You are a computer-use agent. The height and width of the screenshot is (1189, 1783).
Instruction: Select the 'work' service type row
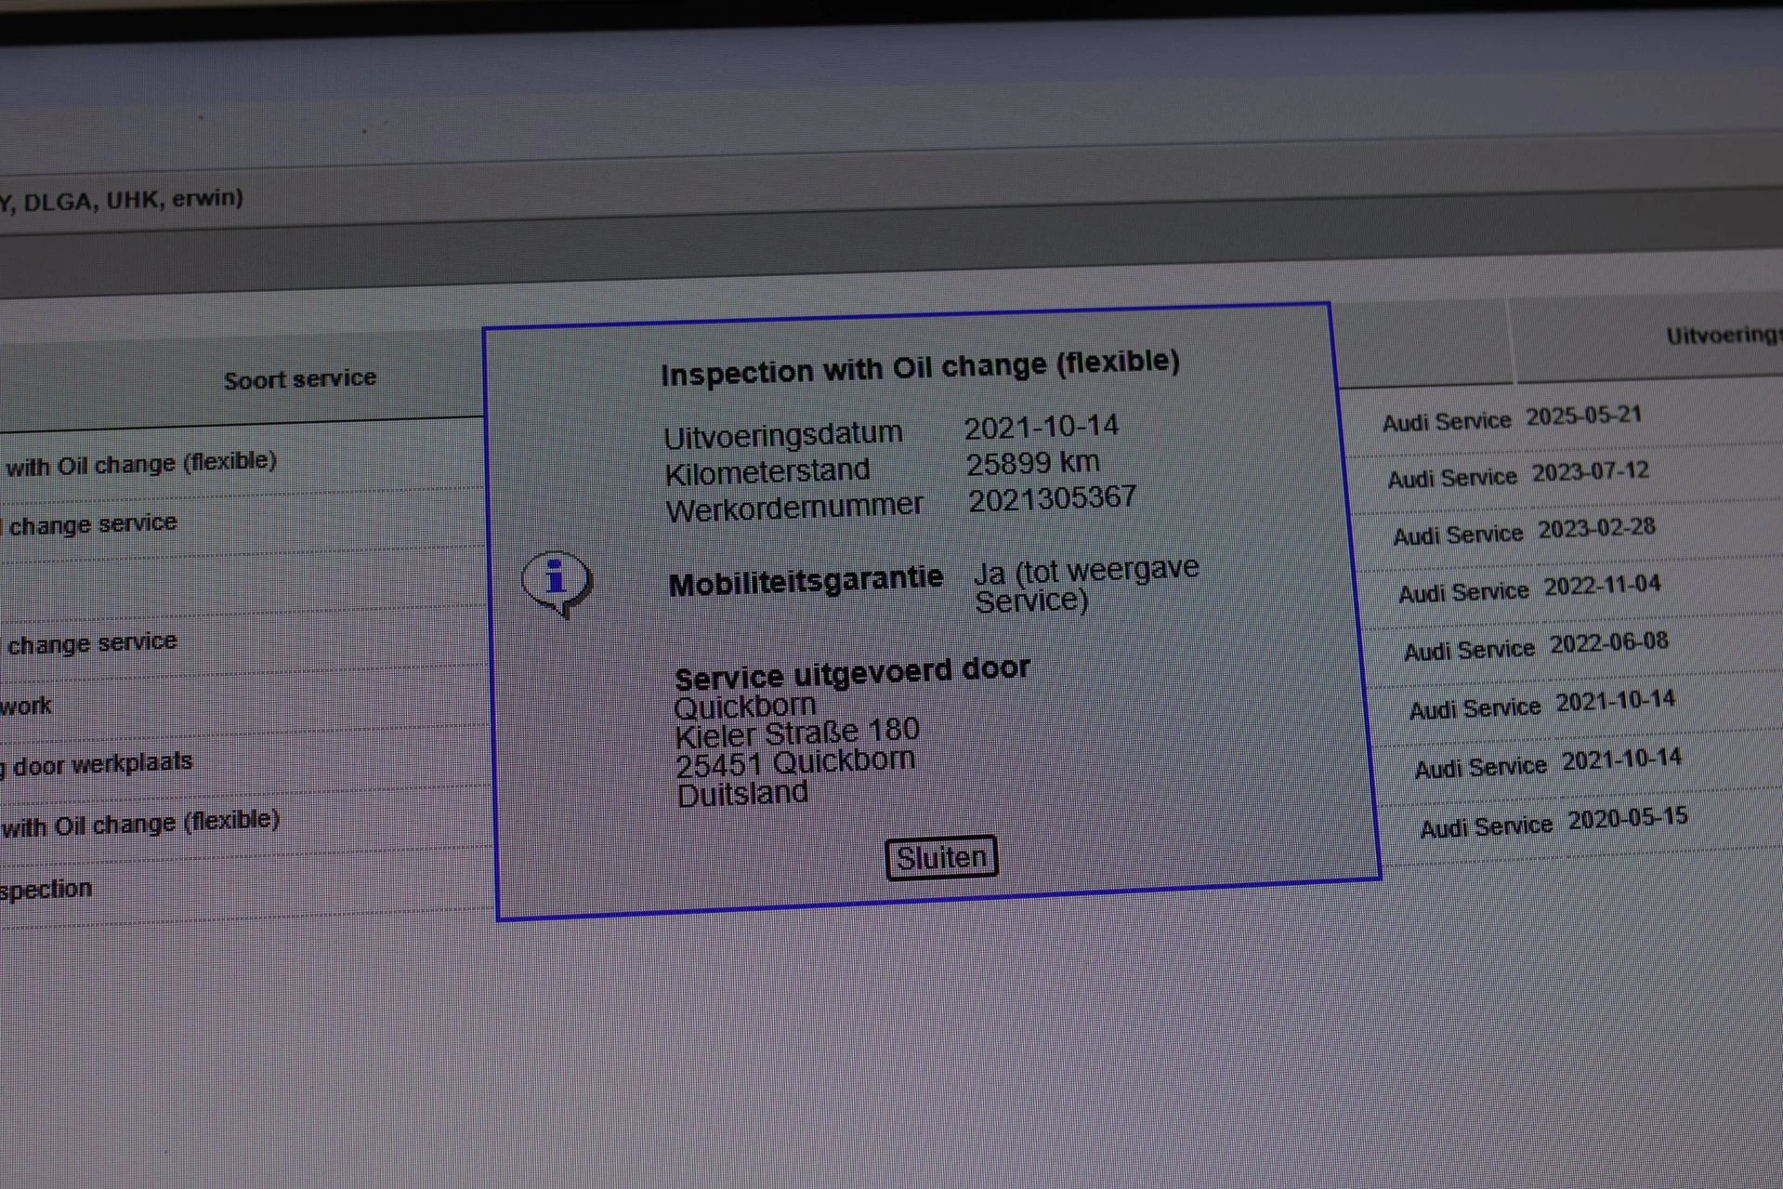(26, 707)
